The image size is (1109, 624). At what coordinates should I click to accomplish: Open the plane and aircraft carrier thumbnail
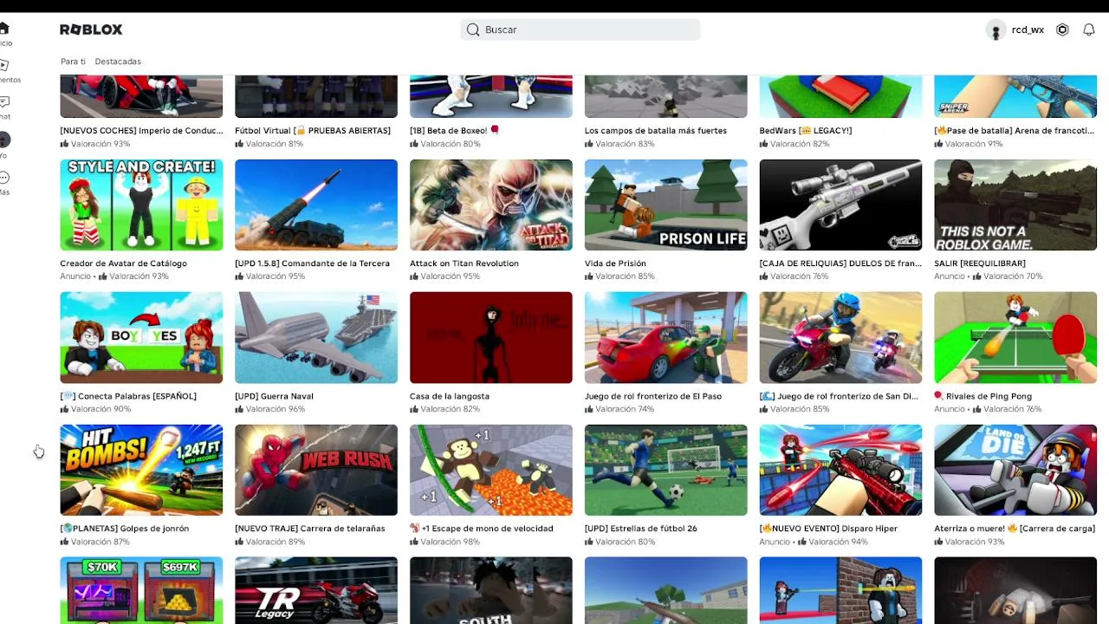316,337
